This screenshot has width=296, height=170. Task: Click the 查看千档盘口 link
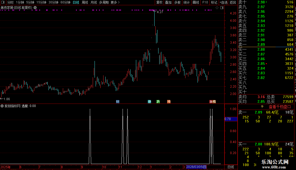pyautogui.click(x=280, y=107)
